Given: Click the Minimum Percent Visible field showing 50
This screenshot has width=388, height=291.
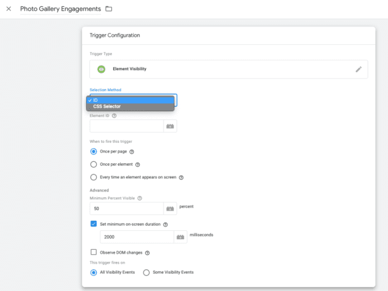Looking at the screenshot, I should [x=126, y=209].
